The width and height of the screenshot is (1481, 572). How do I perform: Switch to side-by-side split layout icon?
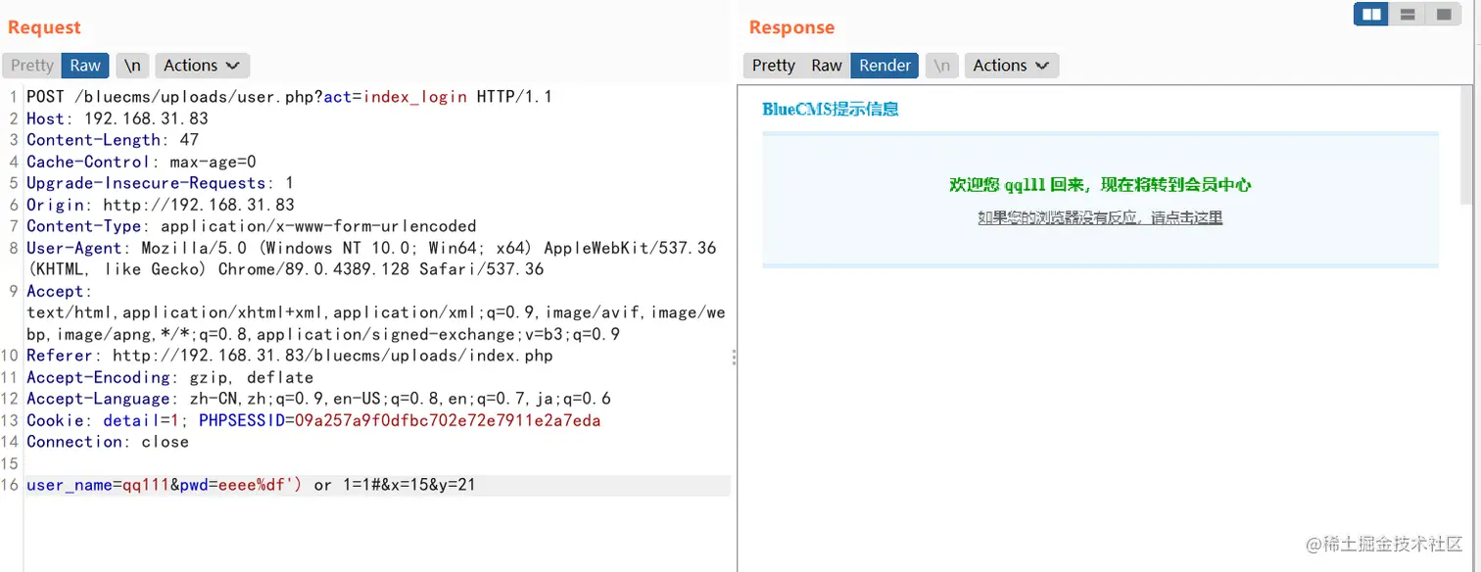(x=1371, y=14)
